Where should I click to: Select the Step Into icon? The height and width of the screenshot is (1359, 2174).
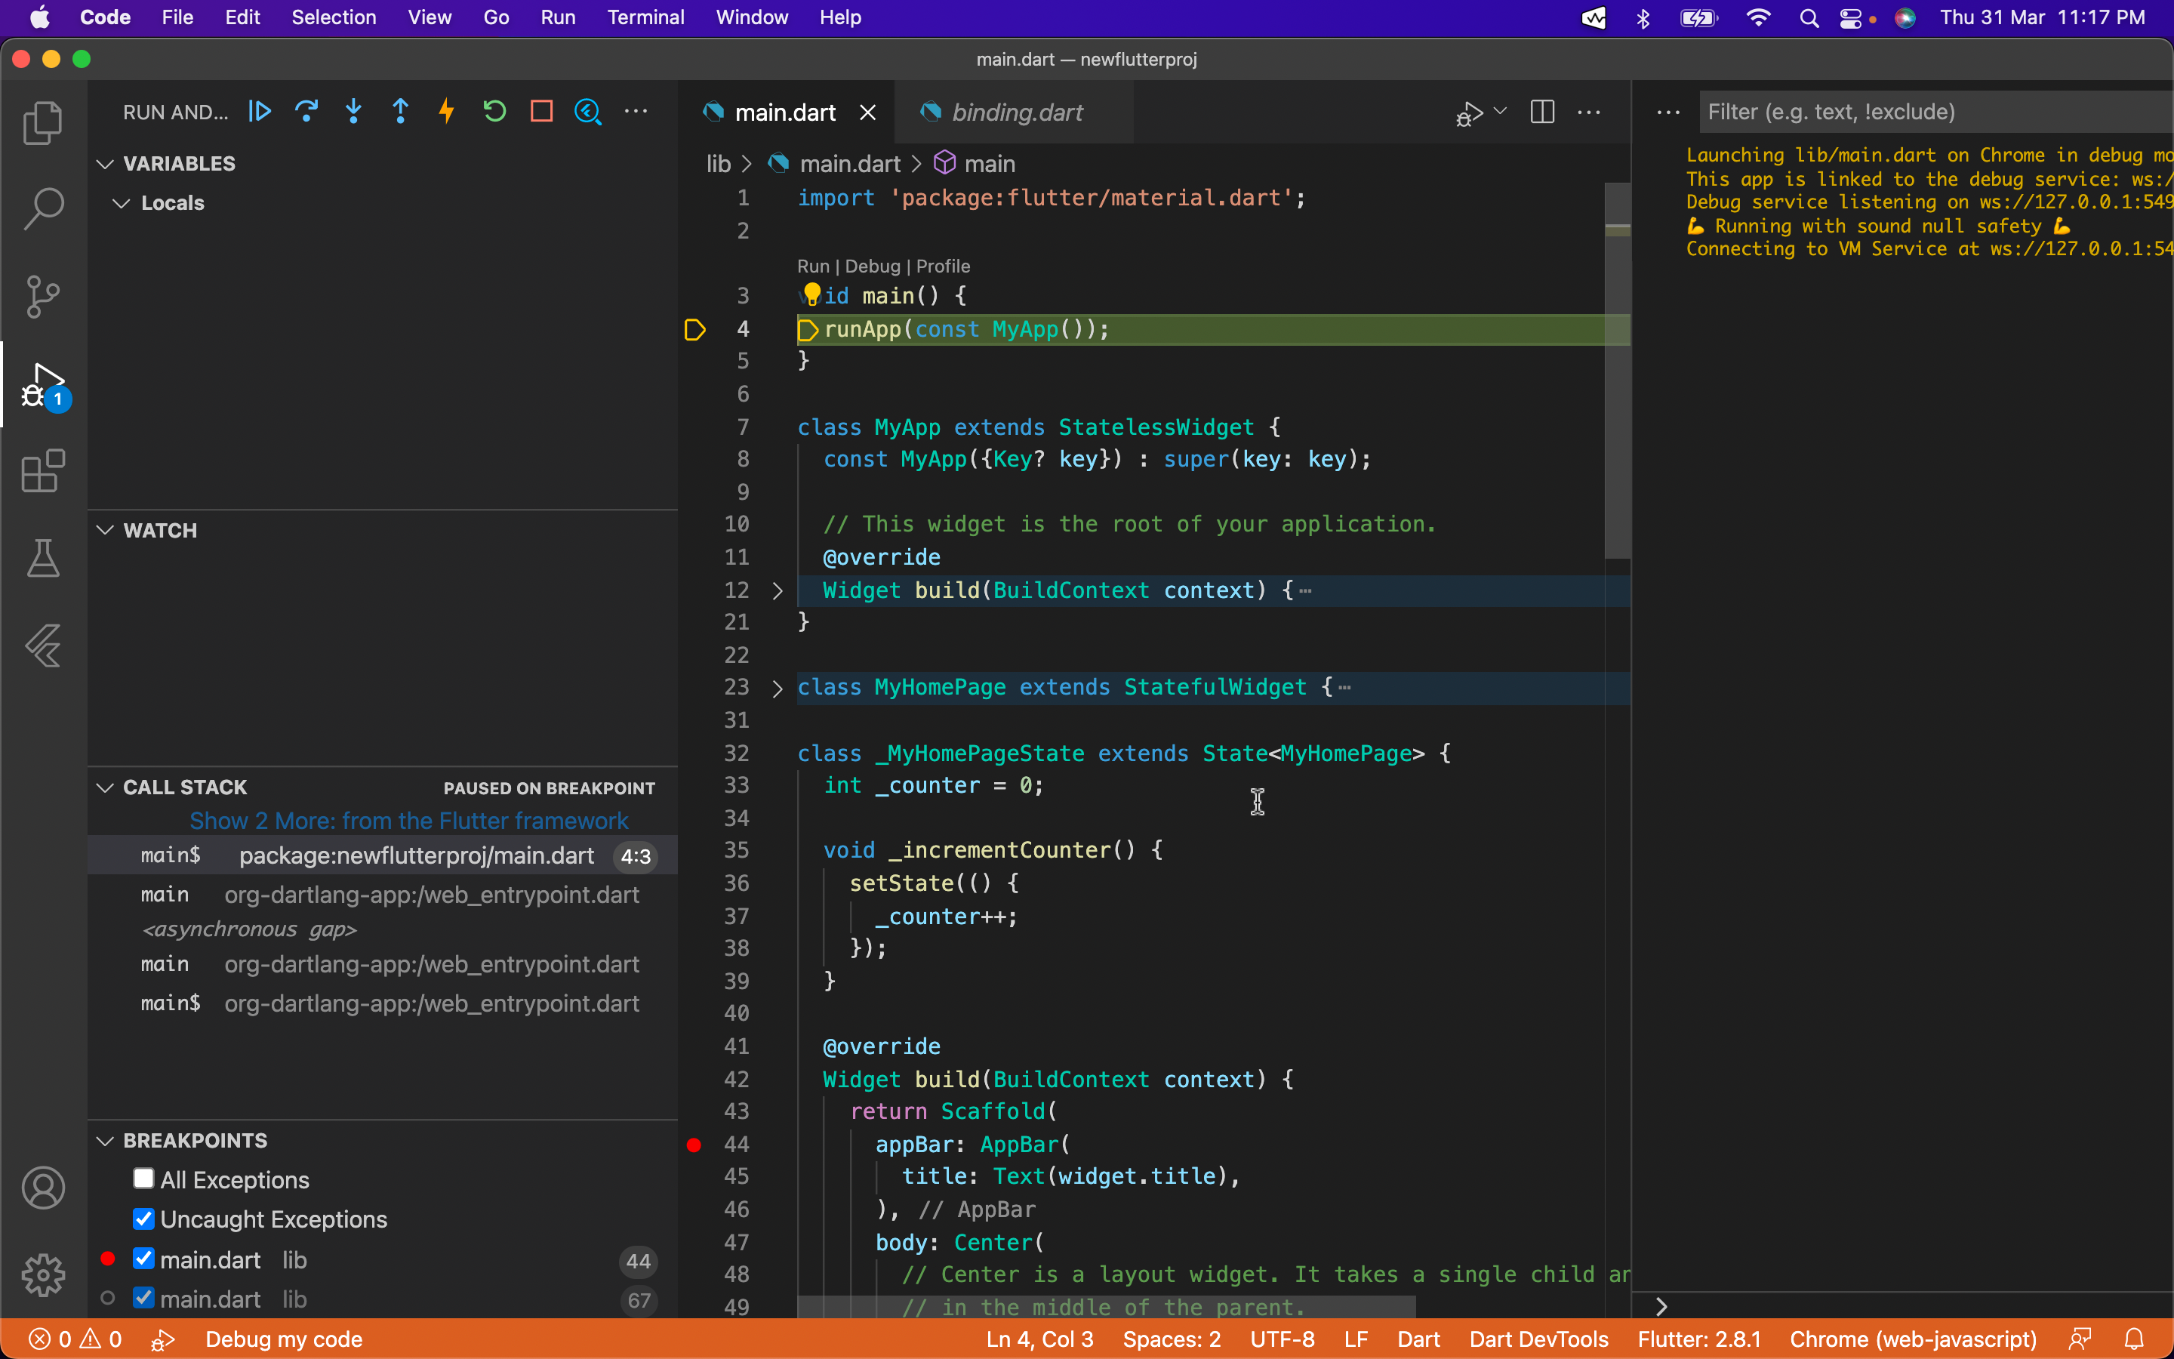pyautogui.click(x=353, y=110)
